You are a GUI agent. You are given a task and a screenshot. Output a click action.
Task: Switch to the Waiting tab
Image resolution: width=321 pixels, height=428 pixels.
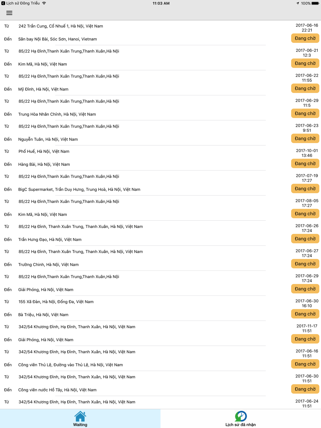[80, 419]
